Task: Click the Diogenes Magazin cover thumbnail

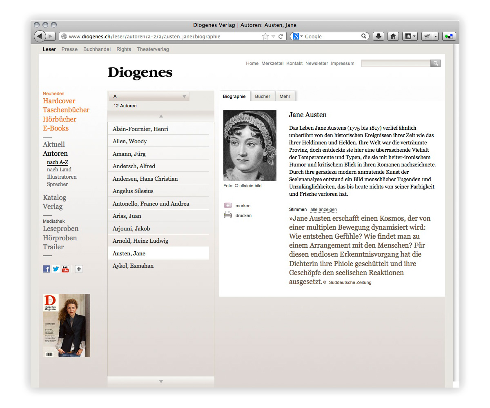Action: (x=67, y=325)
